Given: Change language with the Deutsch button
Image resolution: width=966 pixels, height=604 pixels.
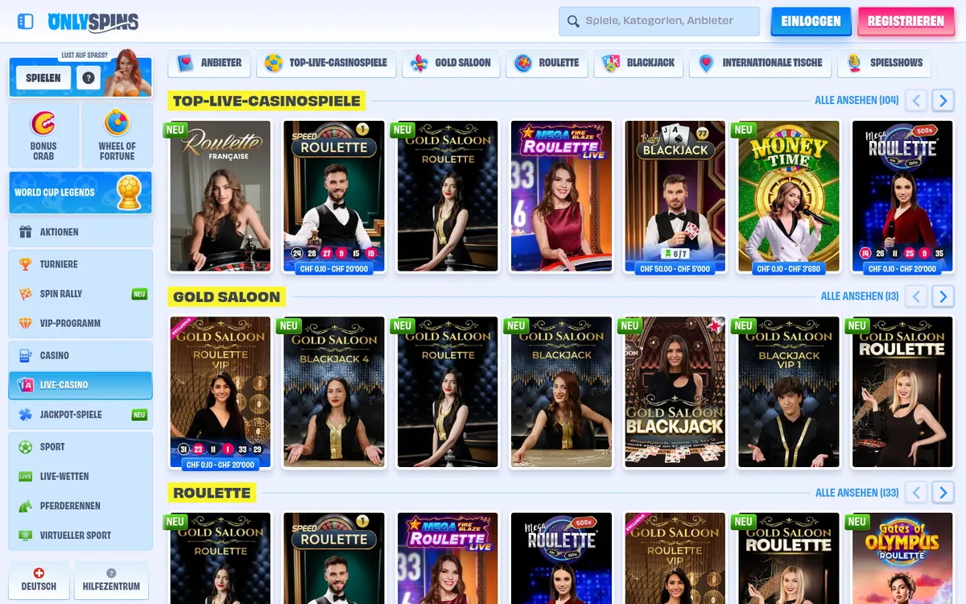Looking at the screenshot, I should [x=39, y=580].
